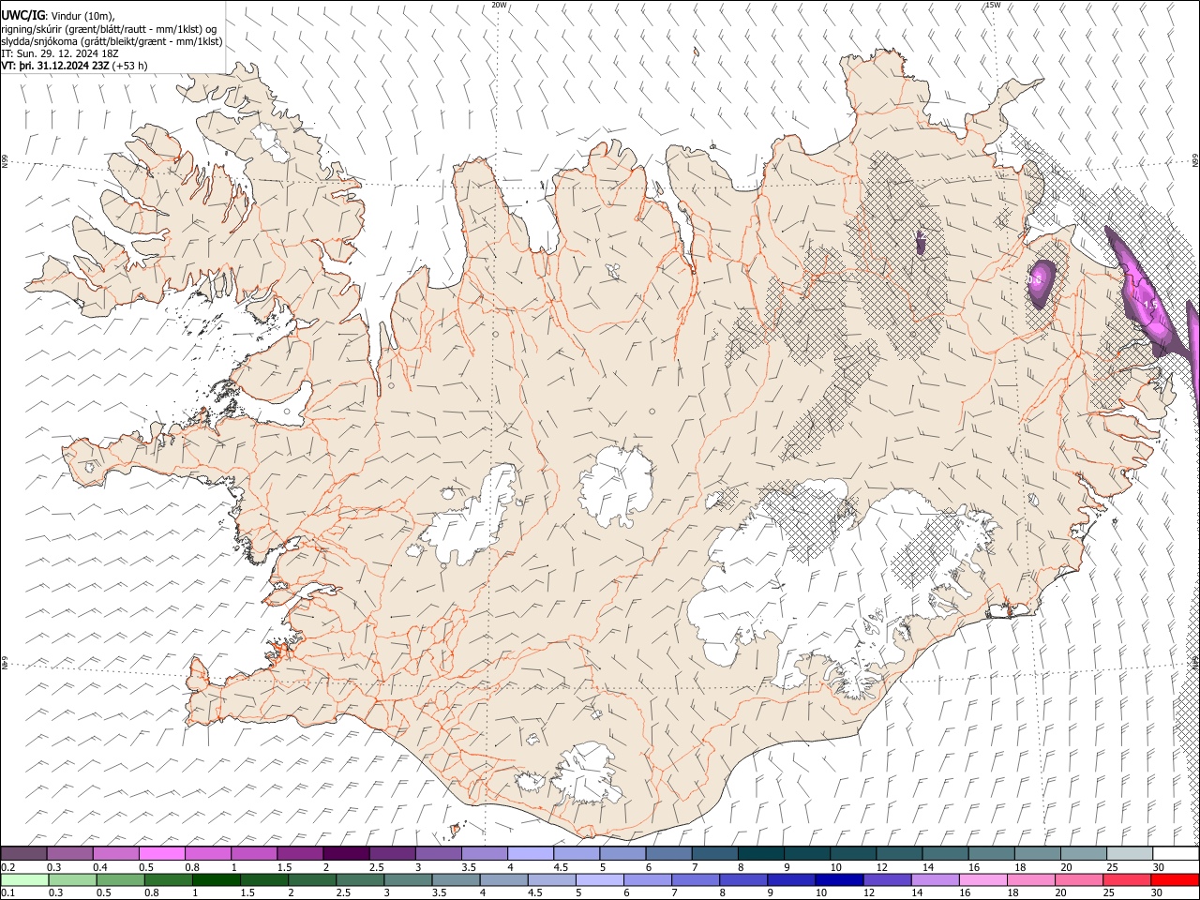Viewport: 1200px width, 900px height.
Task: Click the '20W' longitude label
Action: pos(500,5)
